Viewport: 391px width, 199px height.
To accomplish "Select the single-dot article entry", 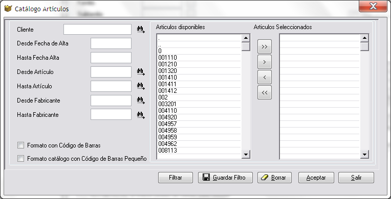I will click(x=199, y=38).
